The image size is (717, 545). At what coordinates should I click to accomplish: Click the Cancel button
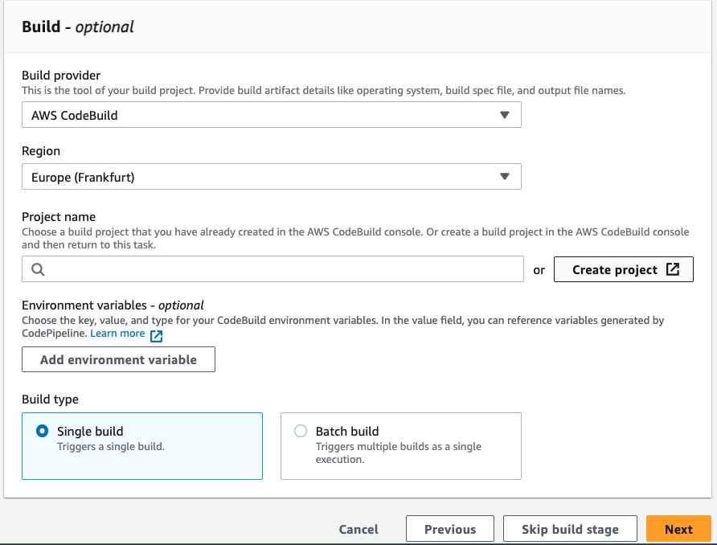[358, 529]
